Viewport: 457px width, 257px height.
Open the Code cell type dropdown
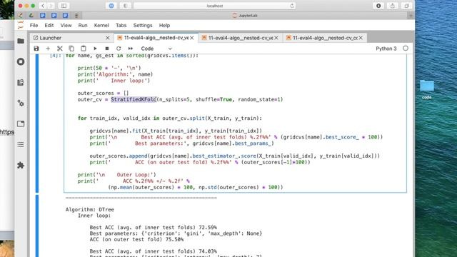point(156,49)
